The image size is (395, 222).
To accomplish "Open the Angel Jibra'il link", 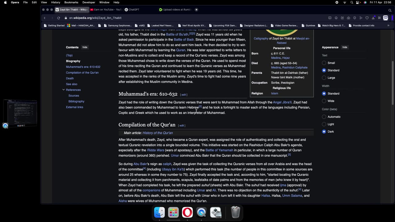I will (x=282, y=102).
